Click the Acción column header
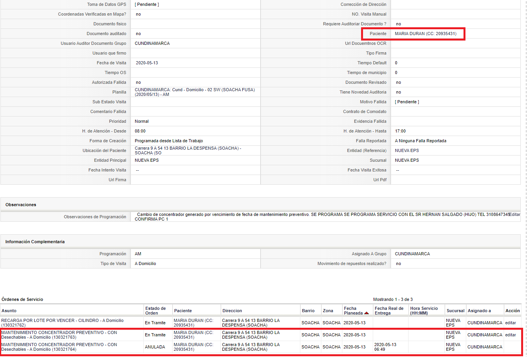The height and width of the screenshot is (357, 527). click(513, 311)
